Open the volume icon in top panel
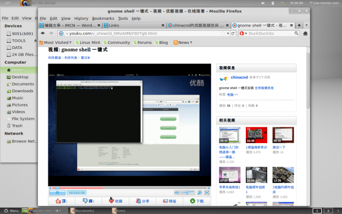The height and width of the screenshot is (214, 342). [263, 3]
